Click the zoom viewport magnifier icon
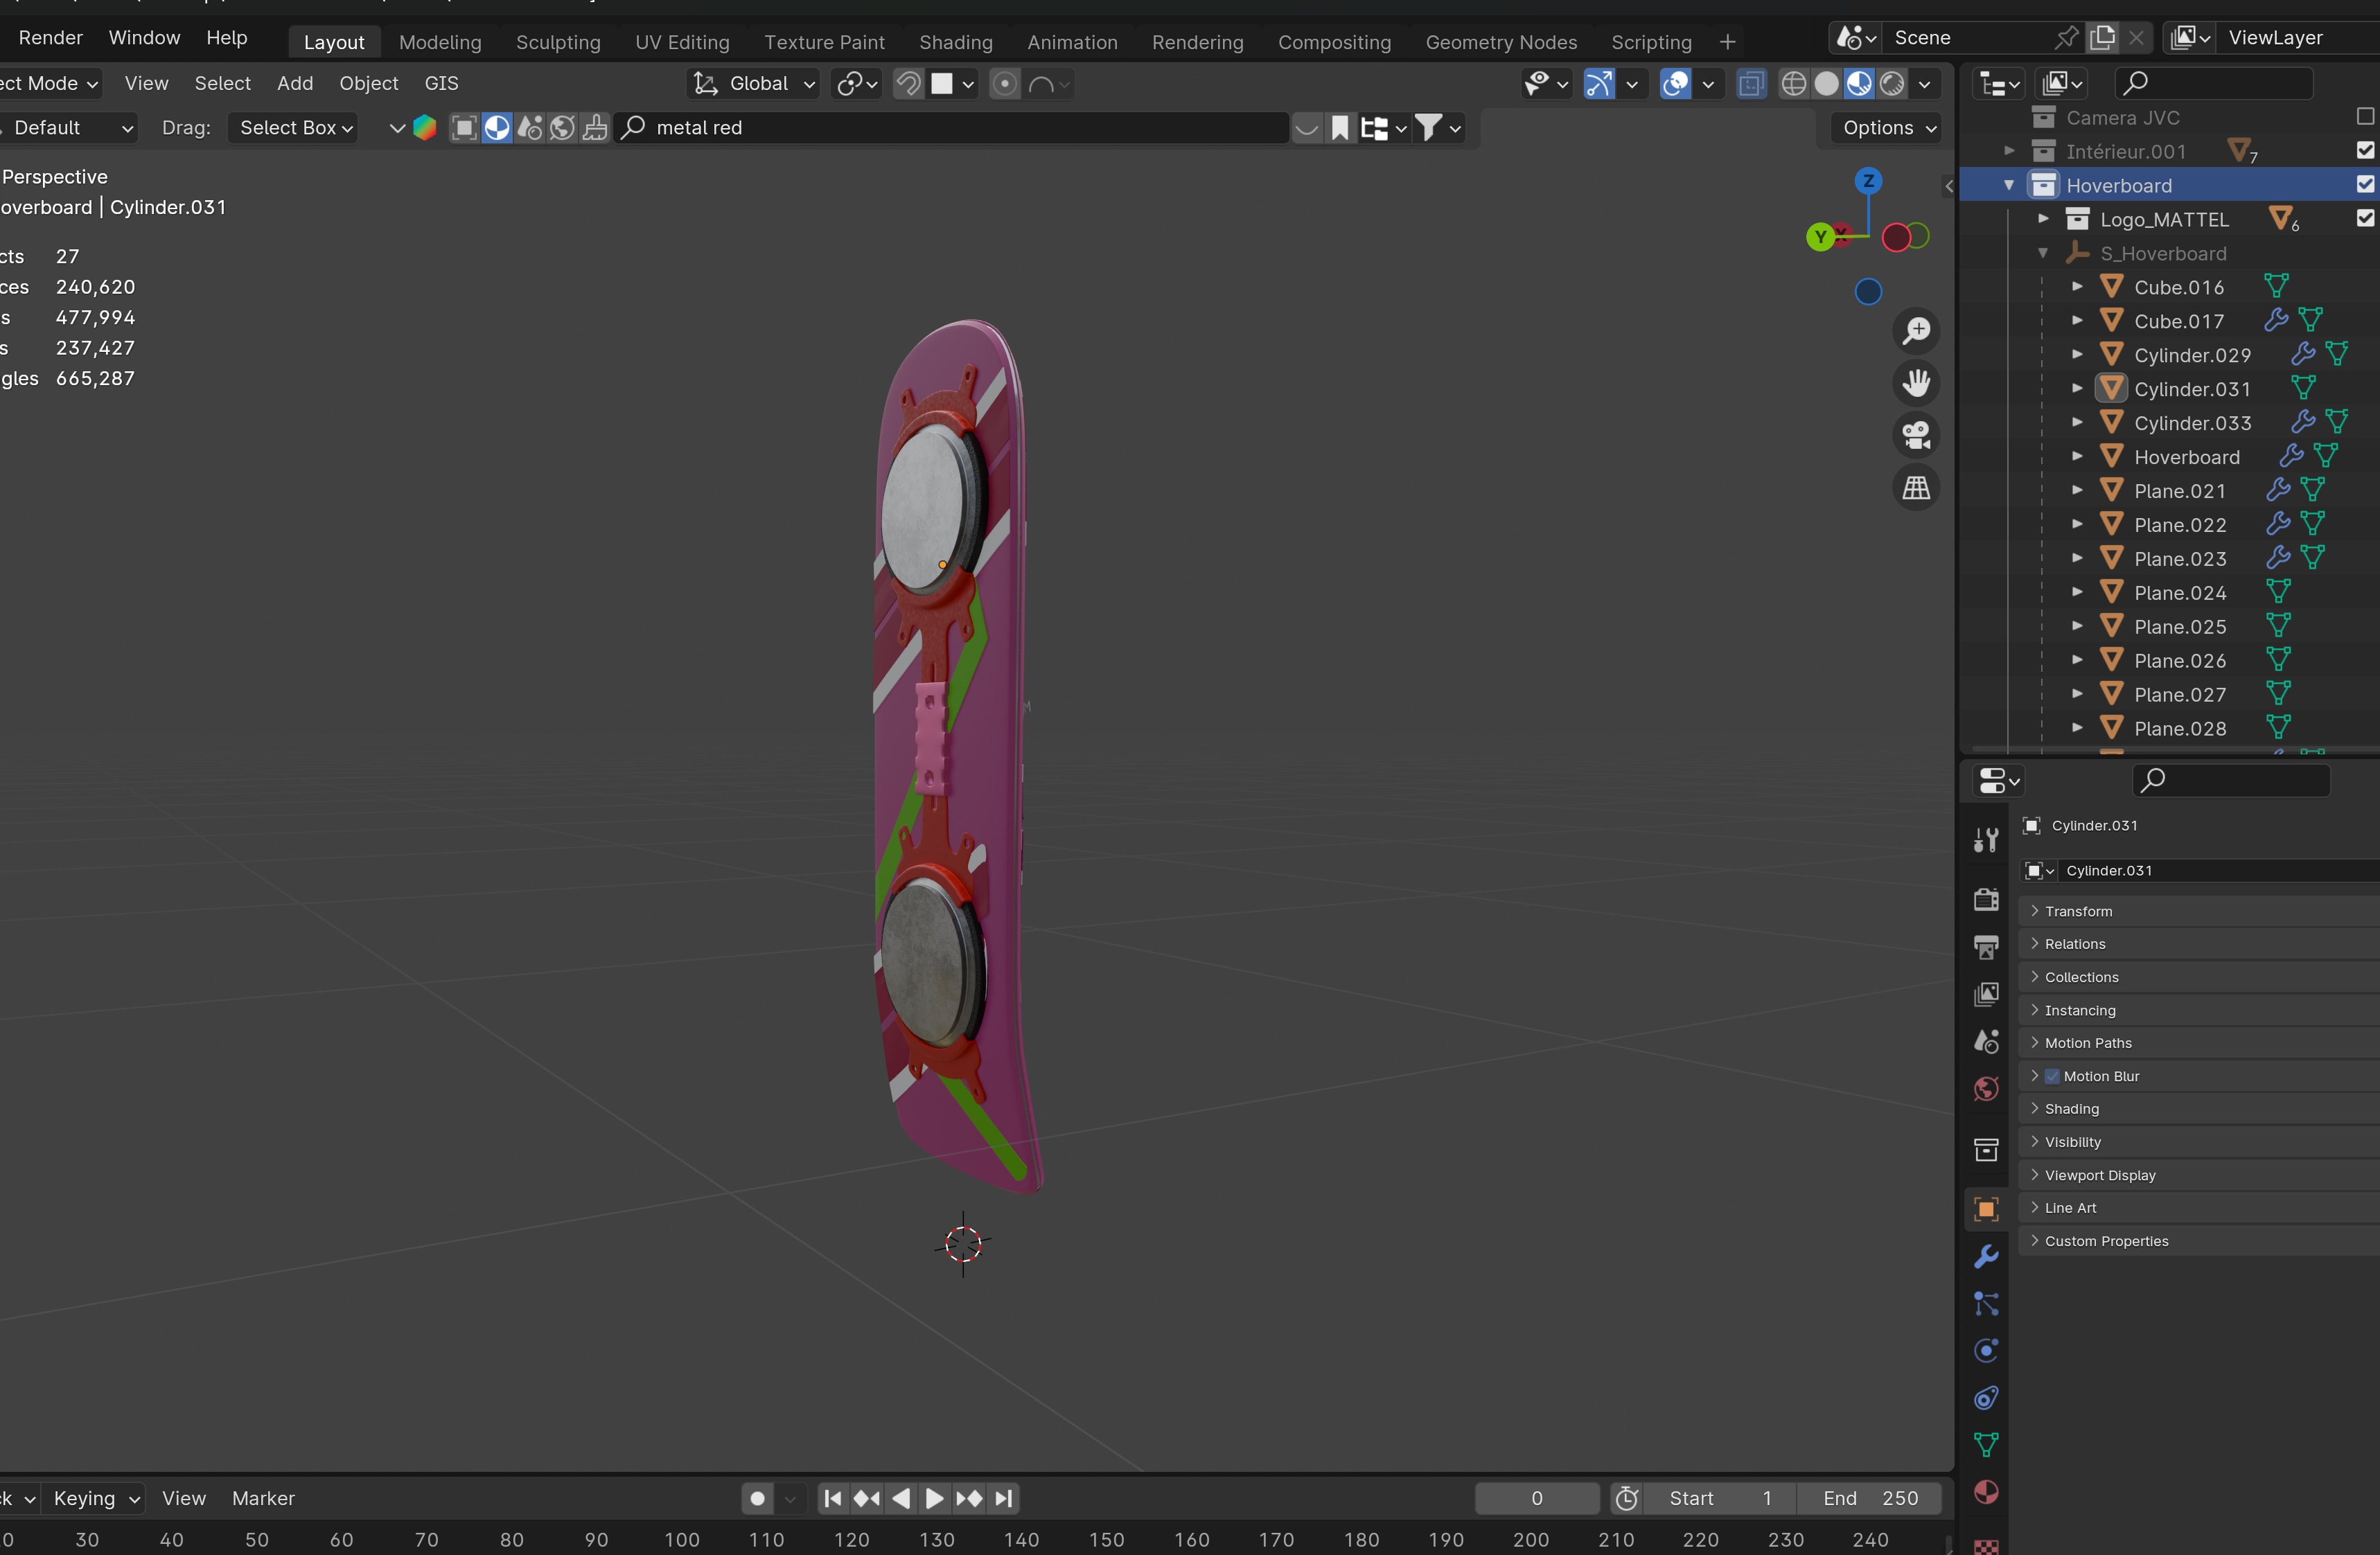The height and width of the screenshot is (1555, 2380). coord(1916,331)
